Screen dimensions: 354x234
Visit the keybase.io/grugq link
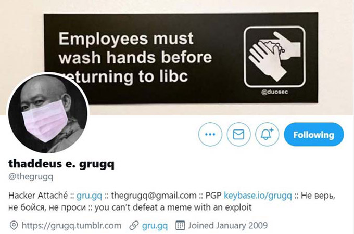point(258,196)
